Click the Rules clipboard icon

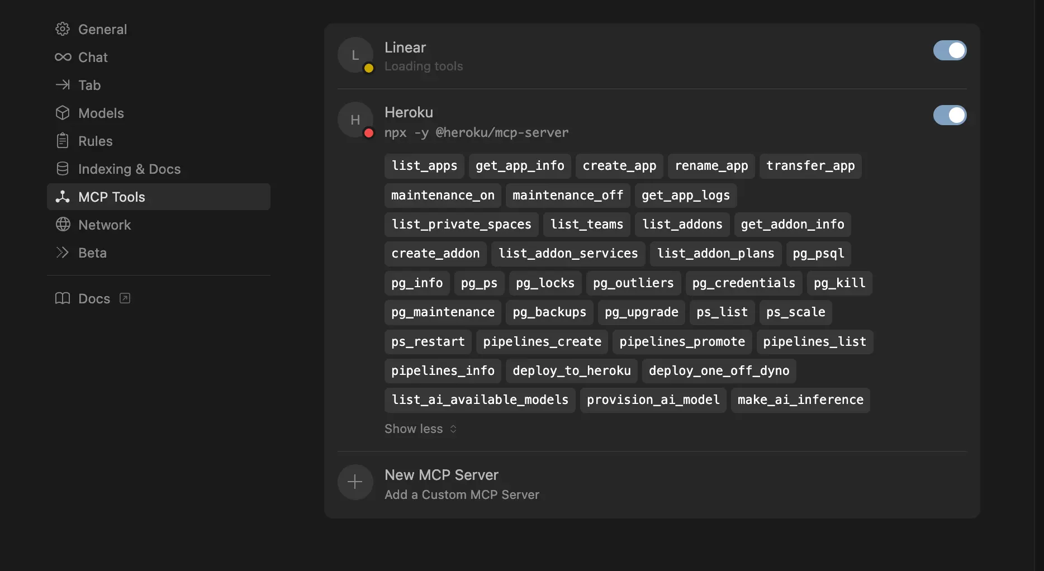pos(63,141)
